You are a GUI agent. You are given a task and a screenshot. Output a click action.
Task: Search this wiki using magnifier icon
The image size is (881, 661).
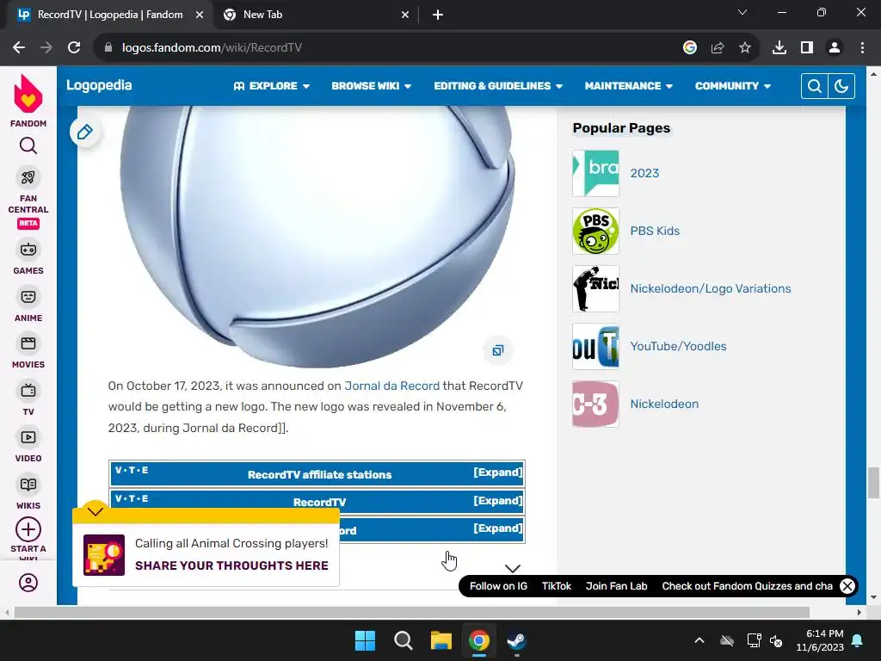[814, 86]
